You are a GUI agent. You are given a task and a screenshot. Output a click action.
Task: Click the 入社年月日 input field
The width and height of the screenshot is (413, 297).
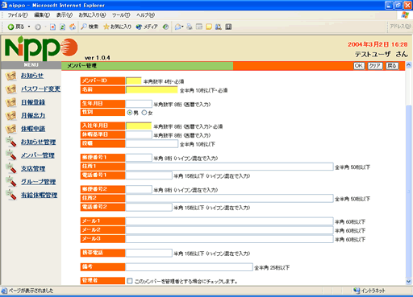[139, 126]
